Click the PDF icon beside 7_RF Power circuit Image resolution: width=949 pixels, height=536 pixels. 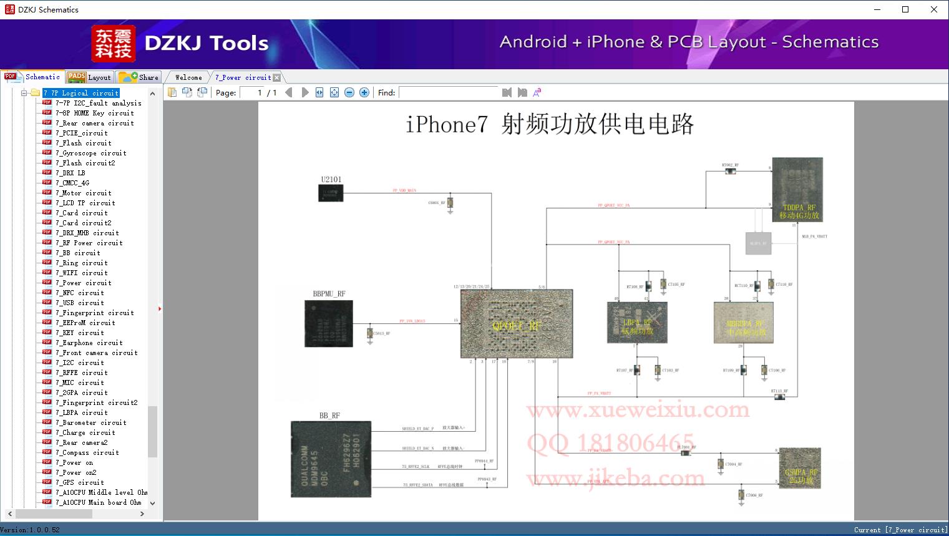tap(47, 242)
